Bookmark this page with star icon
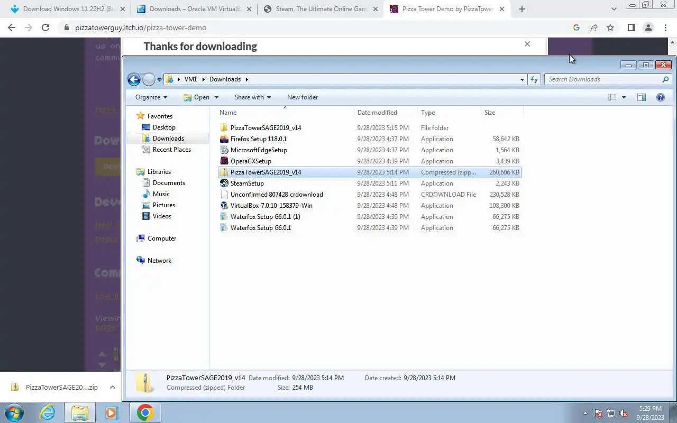This screenshot has width=677, height=423. point(610,27)
